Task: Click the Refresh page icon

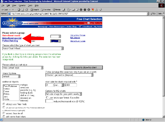Action: pos(22,10)
